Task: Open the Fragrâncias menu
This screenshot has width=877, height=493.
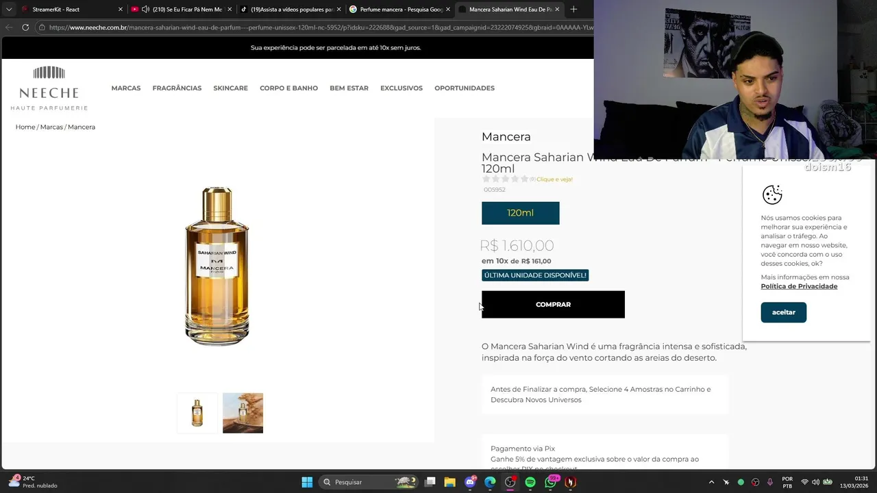Action: pos(177,88)
